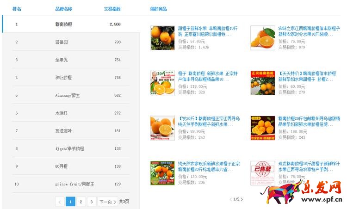Click the previous product page arrow beside 1/2
Screen dimensions: 347x209
coord(230,199)
